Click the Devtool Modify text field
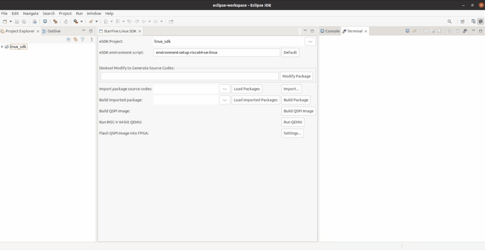Image resolution: width=485 pixels, height=250 pixels. (190, 76)
